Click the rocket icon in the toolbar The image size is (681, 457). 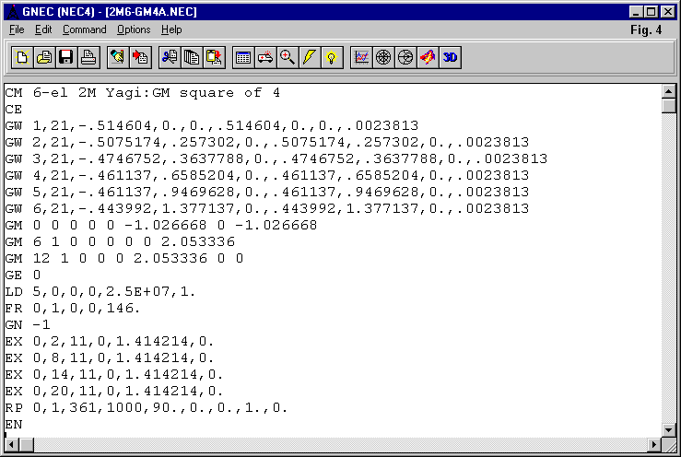coord(428,57)
